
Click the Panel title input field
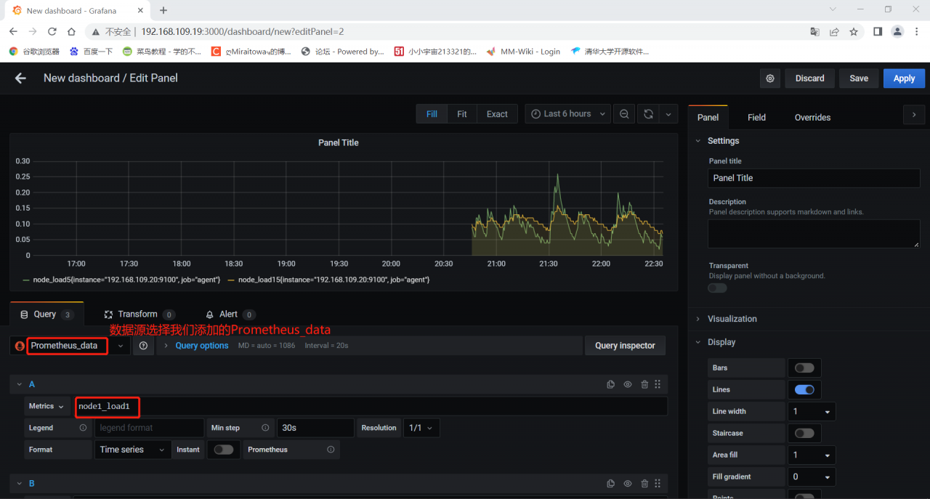(x=814, y=178)
